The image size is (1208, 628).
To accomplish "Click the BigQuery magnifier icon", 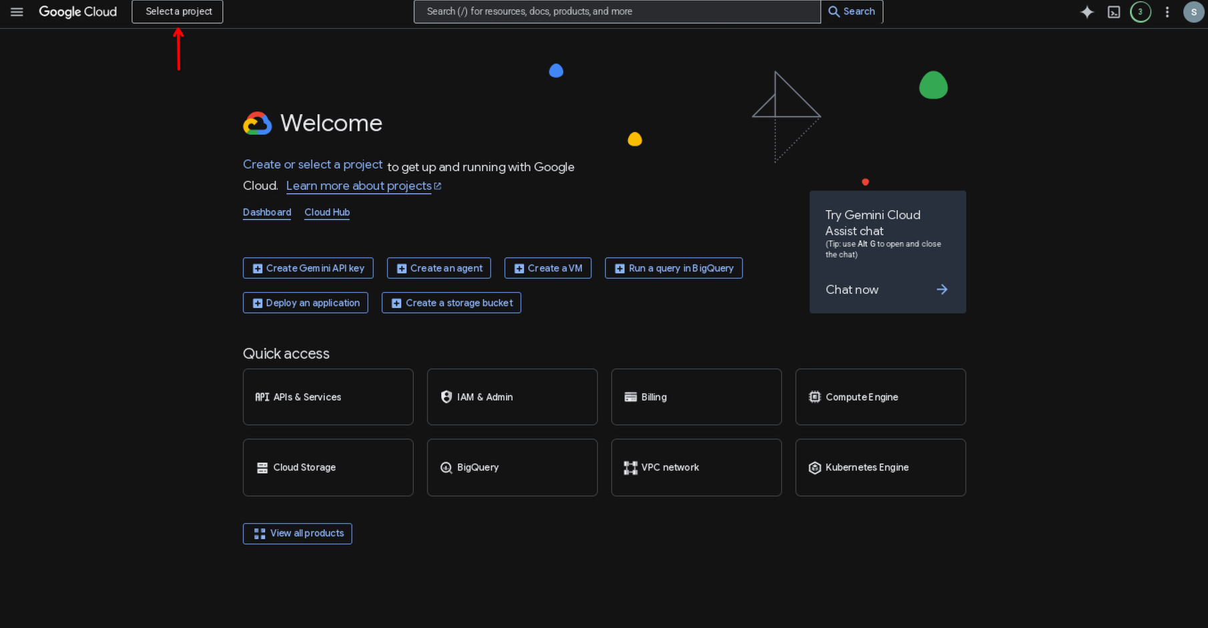I will [x=446, y=467].
